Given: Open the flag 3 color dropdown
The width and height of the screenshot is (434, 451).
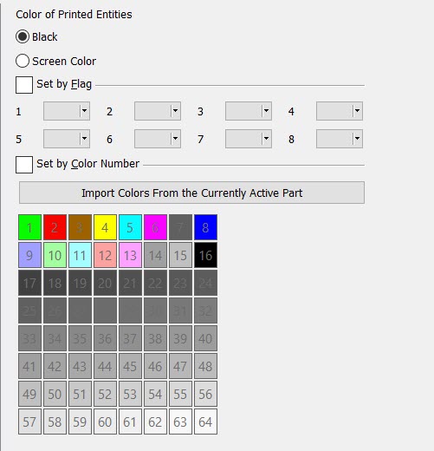Looking at the screenshot, I should pyautogui.click(x=249, y=111).
